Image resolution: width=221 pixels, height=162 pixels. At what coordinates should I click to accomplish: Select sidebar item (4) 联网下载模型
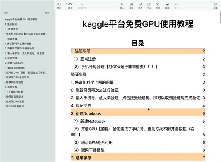coord(14,82)
